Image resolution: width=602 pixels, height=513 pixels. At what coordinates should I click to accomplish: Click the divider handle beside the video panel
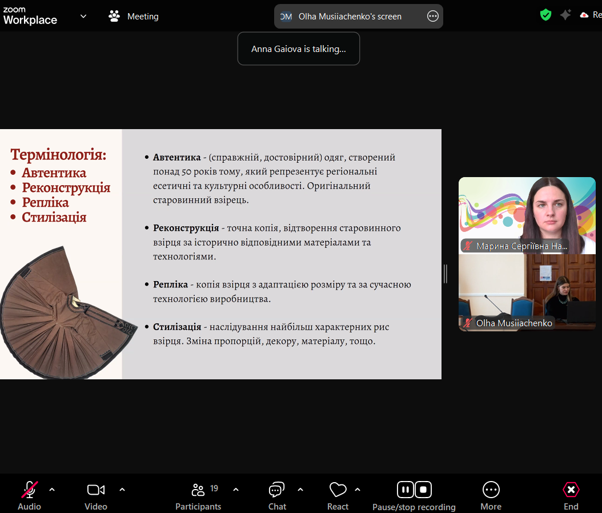point(446,274)
